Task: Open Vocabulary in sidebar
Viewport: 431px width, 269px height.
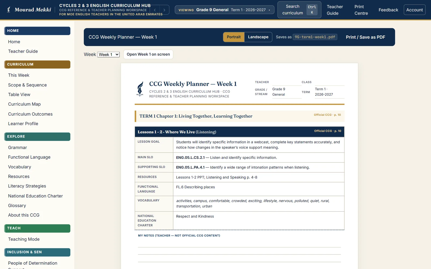Action: coord(19,167)
